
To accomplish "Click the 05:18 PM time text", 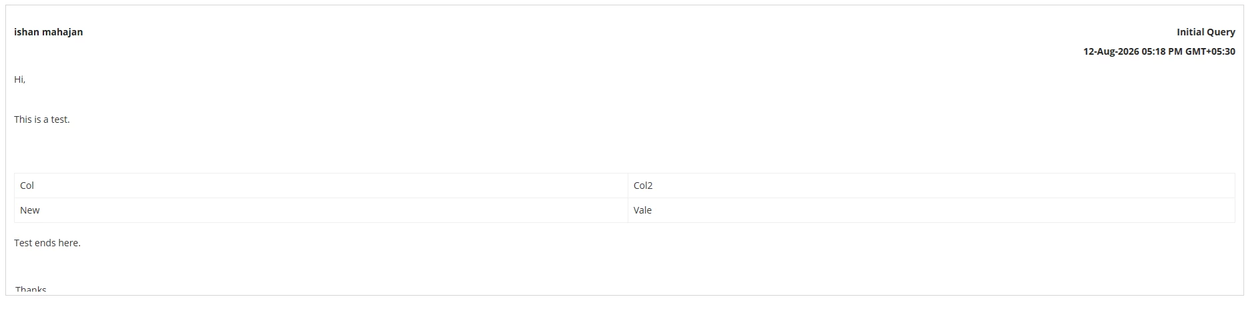I will [x=1162, y=51].
